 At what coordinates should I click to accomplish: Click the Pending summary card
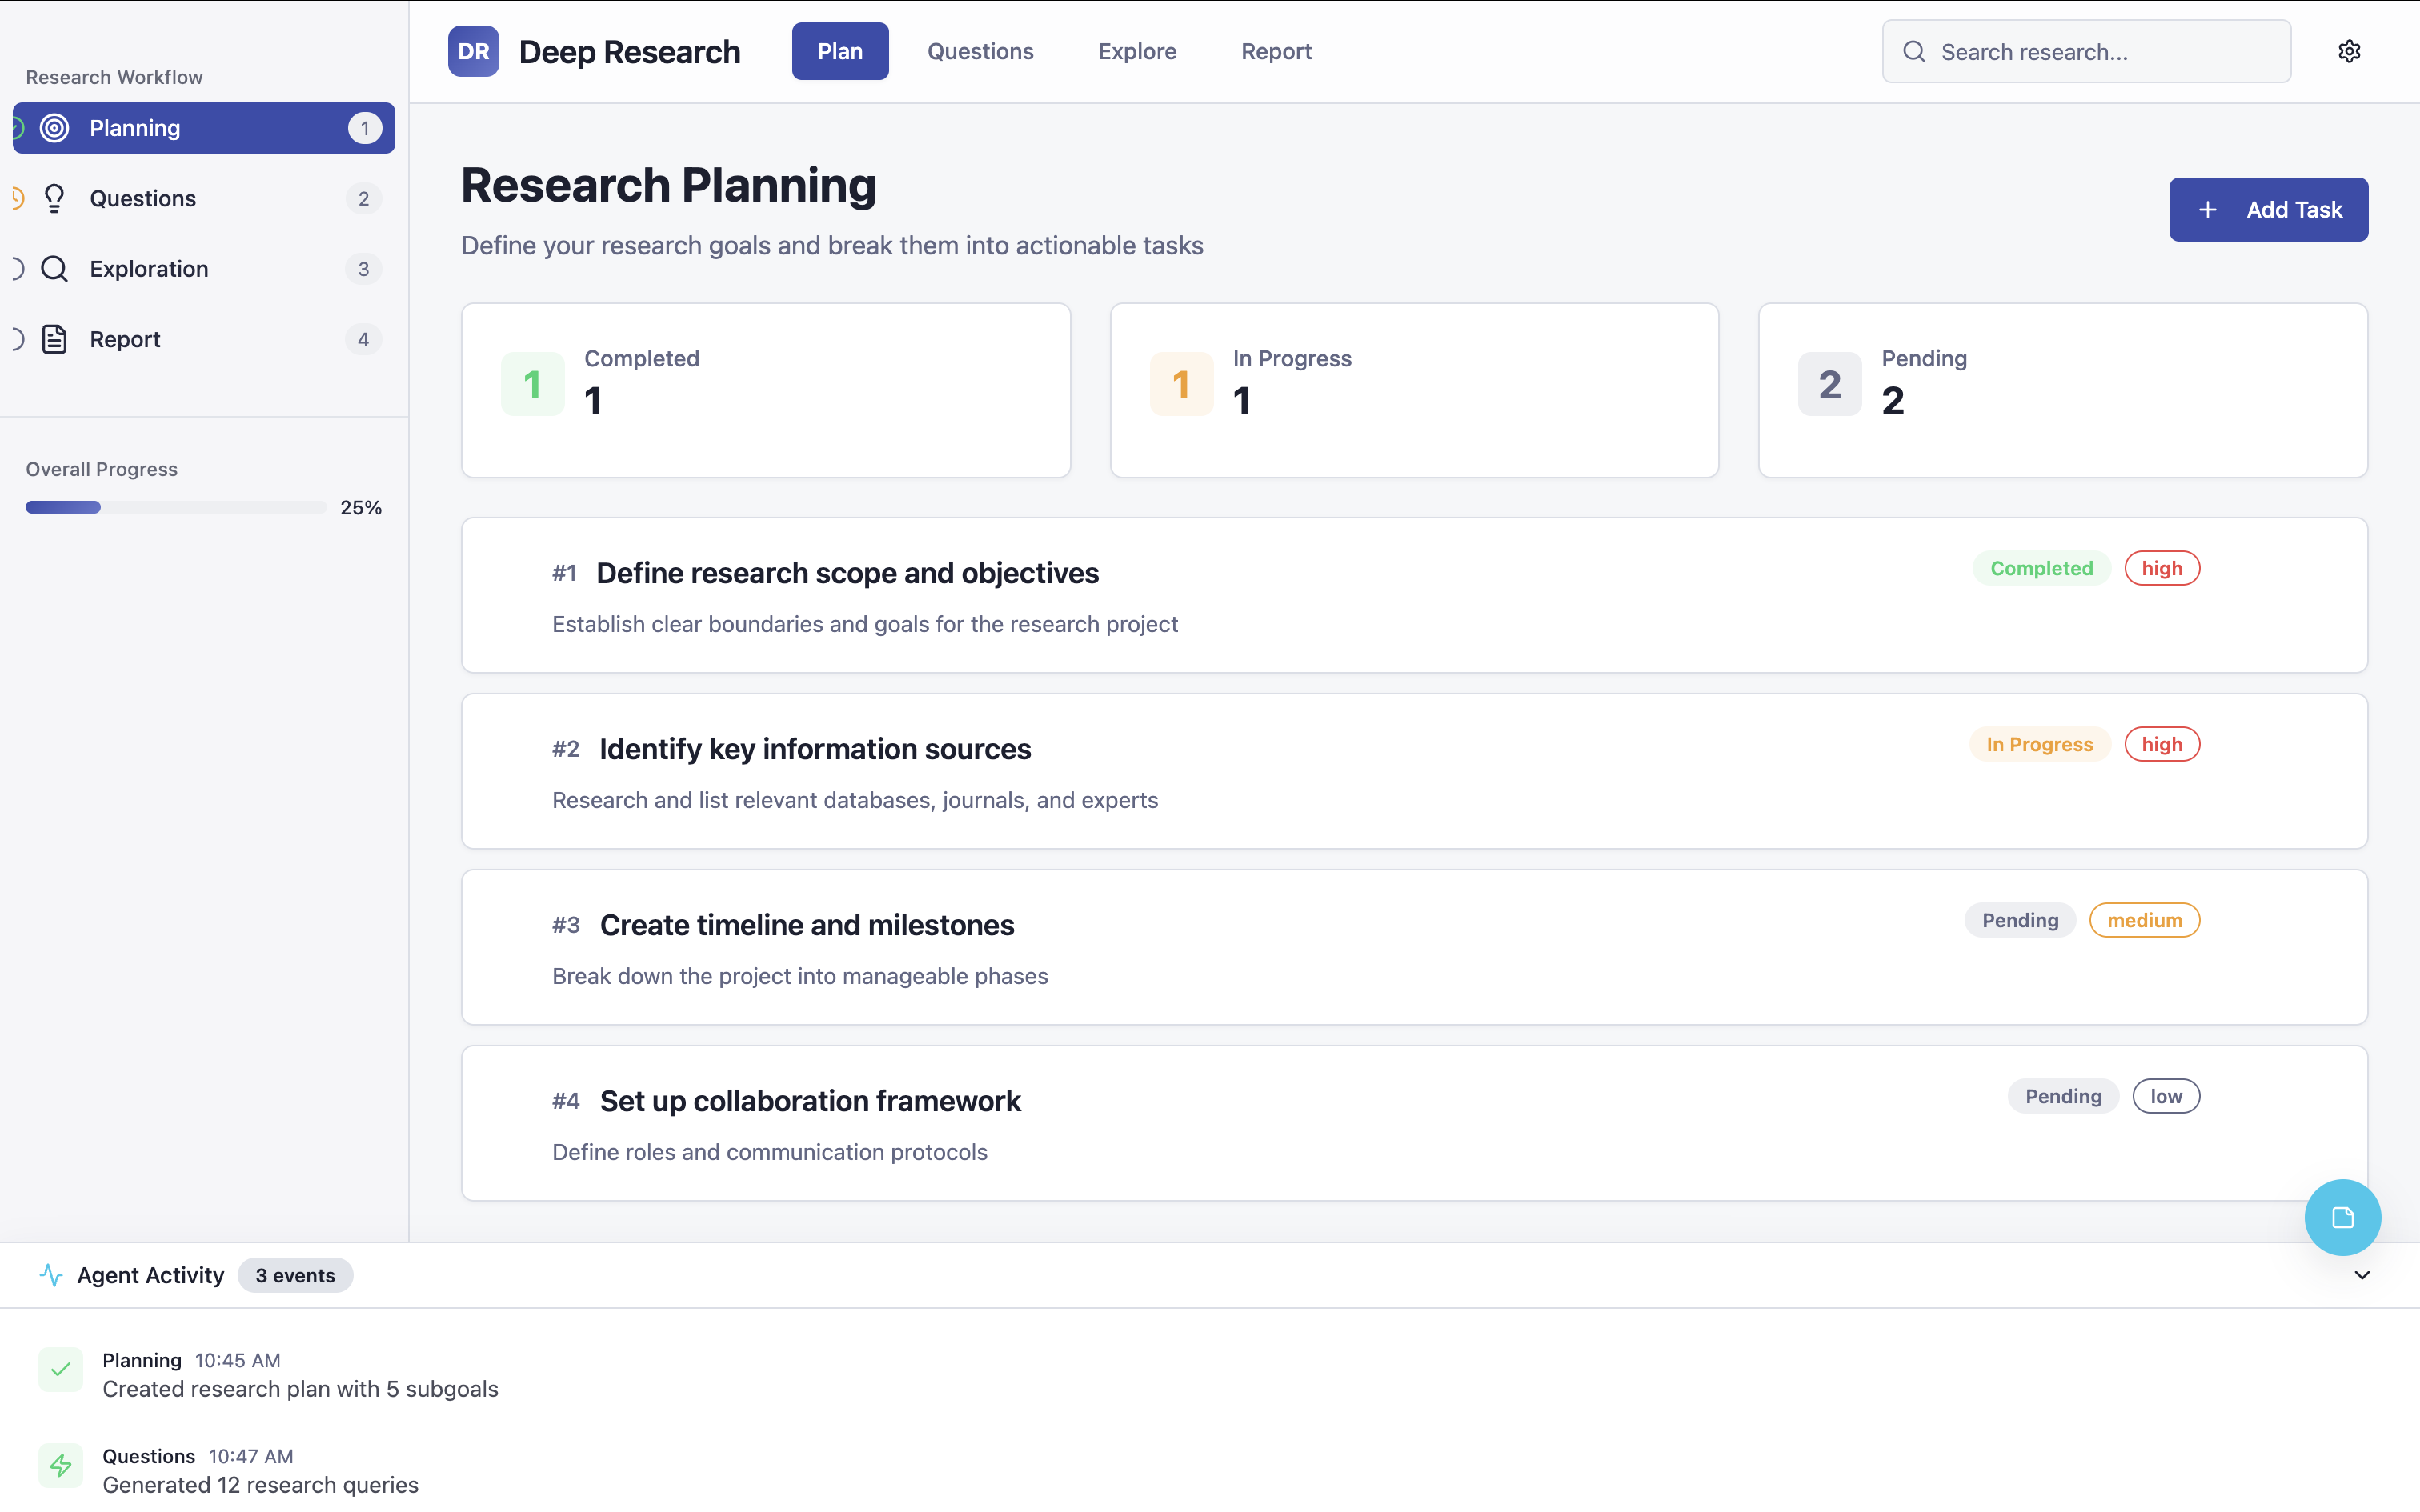(x=2062, y=390)
